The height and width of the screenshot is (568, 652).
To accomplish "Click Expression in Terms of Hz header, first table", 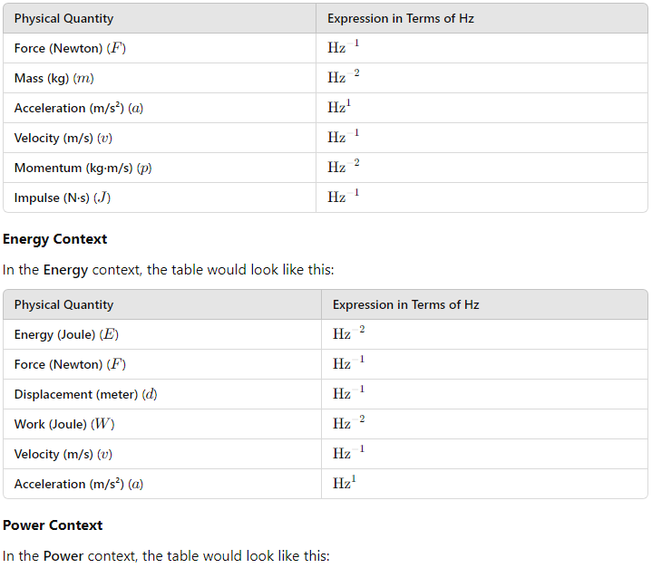I will (401, 18).
